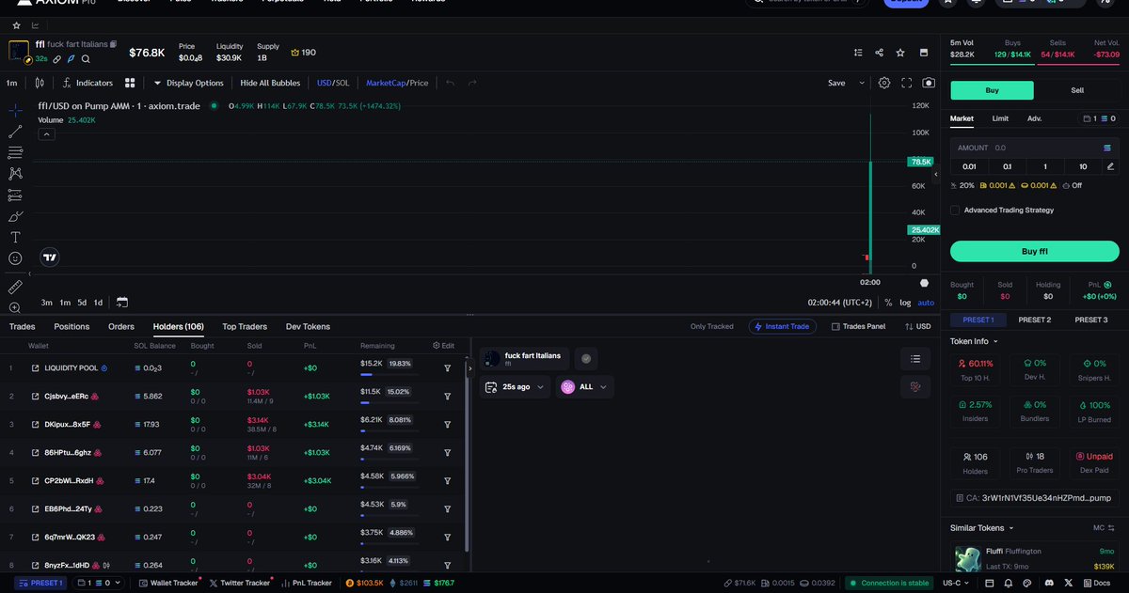Select the Sell tab
The width and height of the screenshot is (1129, 593).
tap(1077, 90)
